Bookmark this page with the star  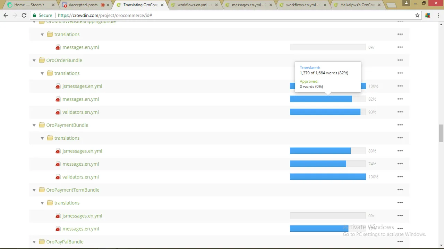[417, 15]
